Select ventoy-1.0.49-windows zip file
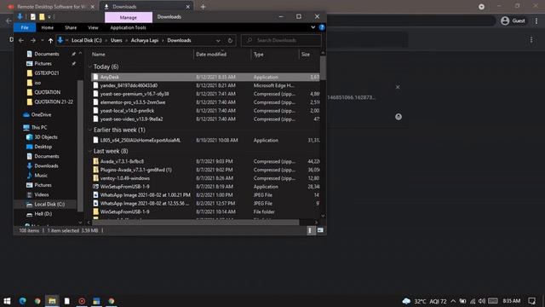Image resolution: width=545 pixels, height=307 pixels. (205, 178)
